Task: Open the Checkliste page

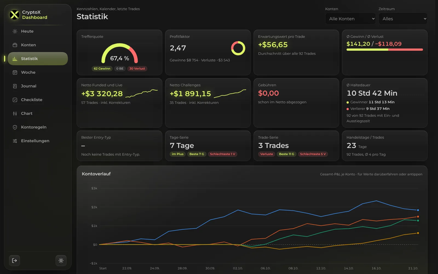Action: [38, 100]
